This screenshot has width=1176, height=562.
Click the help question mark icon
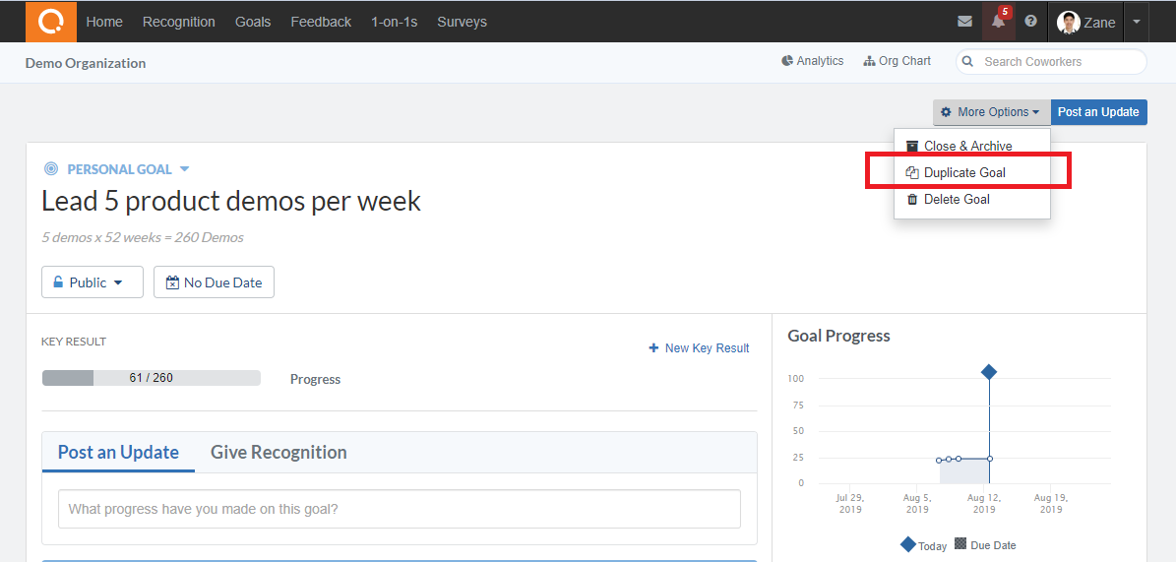pyautogui.click(x=1030, y=21)
